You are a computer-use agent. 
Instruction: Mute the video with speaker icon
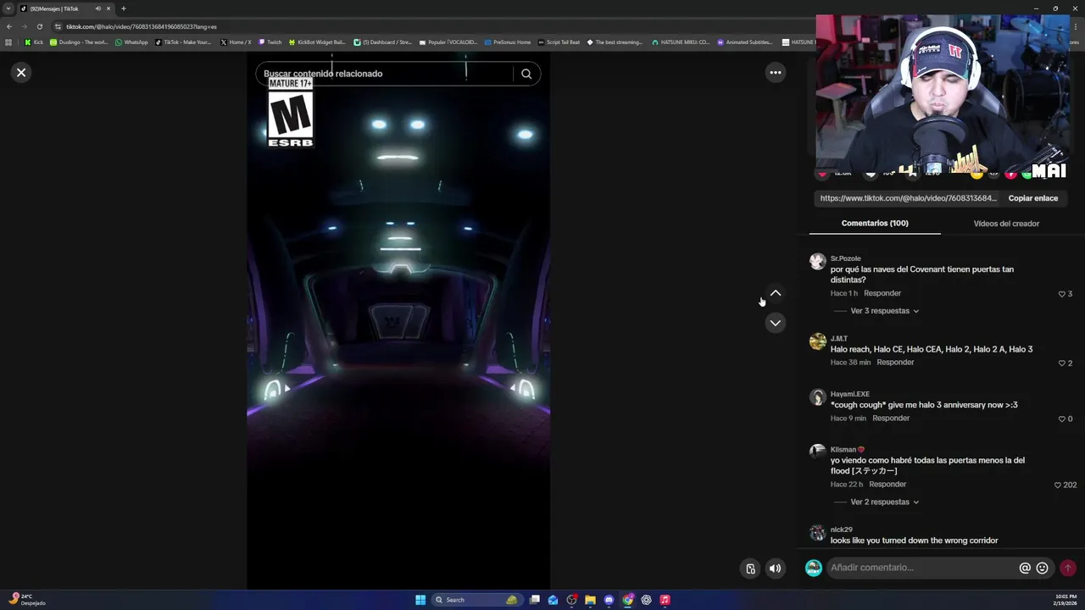tap(775, 568)
